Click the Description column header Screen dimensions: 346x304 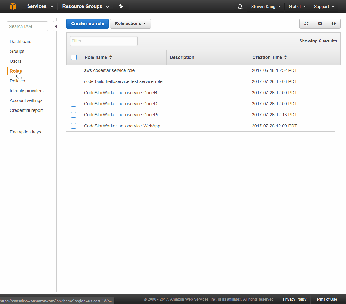[182, 57]
